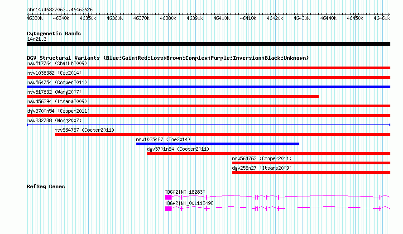
Task: Click the 14q21.3 band label
Action: coord(37,39)
